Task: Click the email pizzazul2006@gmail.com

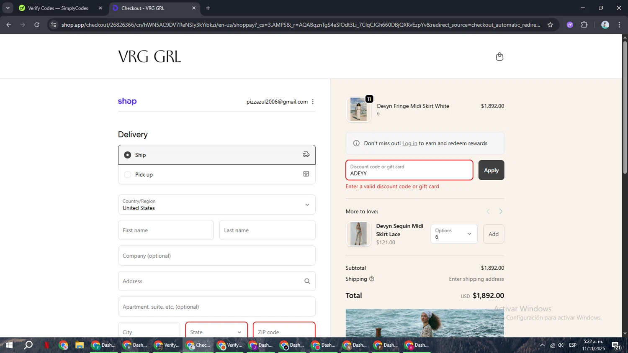Action: pos(277,102)
